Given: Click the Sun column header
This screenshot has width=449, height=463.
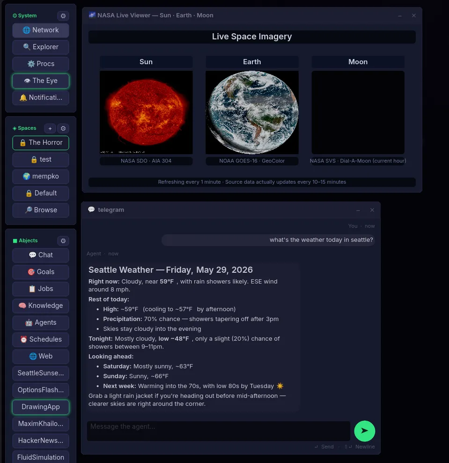Looking at the screenshot, I should pos(146,62).
